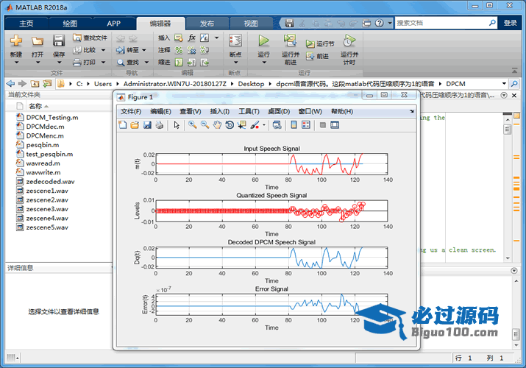The image size is (526, 368).
Task: Click the green Run (运行) button
Action: 263,41
